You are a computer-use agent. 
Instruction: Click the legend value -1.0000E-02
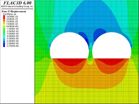(12, 29)
